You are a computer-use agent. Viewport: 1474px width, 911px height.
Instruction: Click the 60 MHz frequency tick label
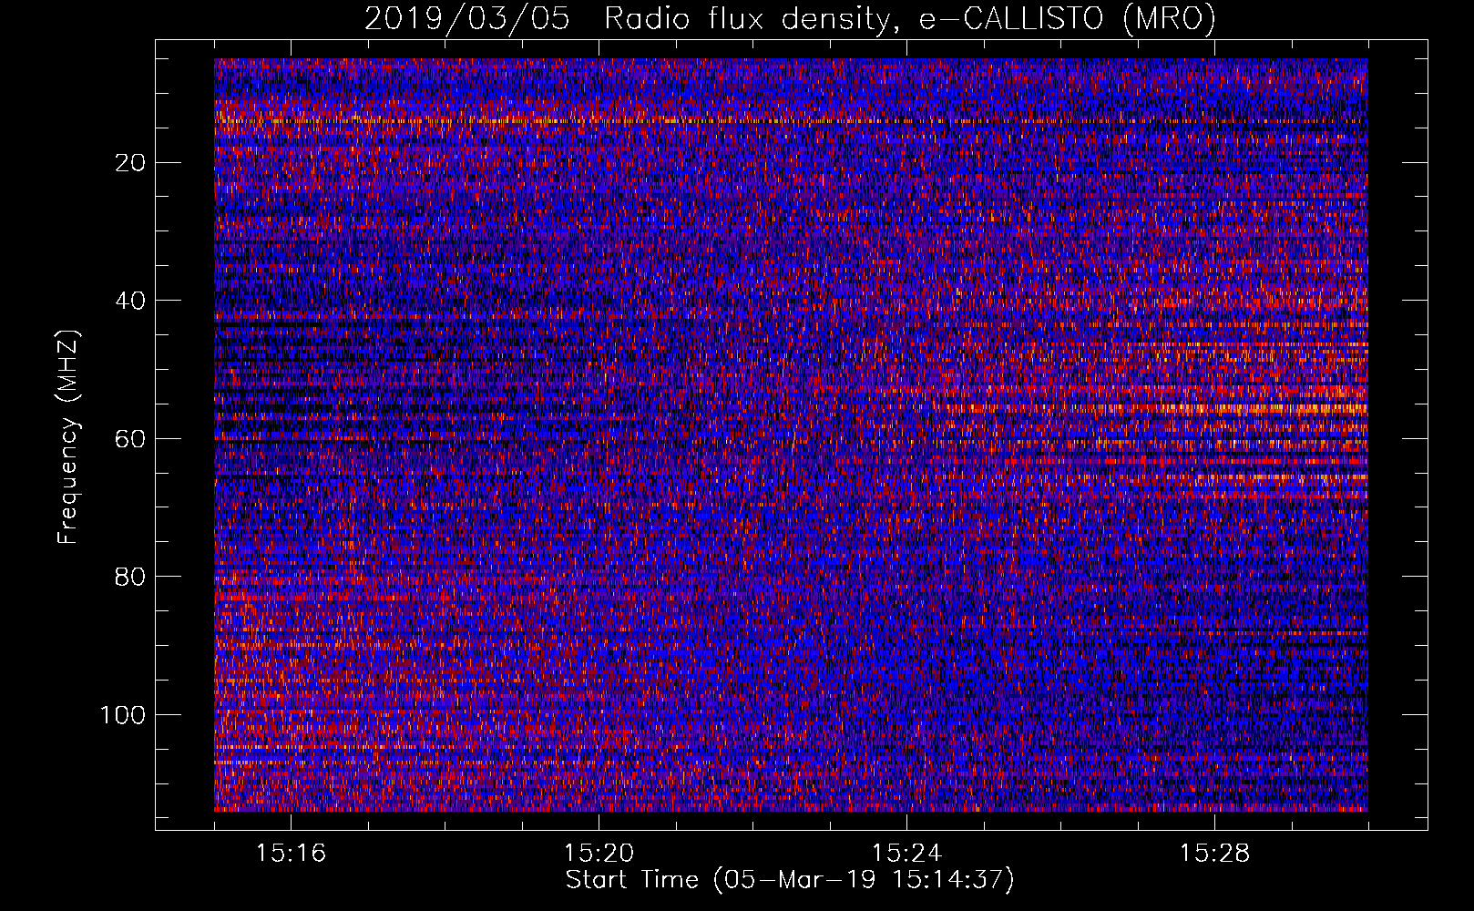point(131,439)
